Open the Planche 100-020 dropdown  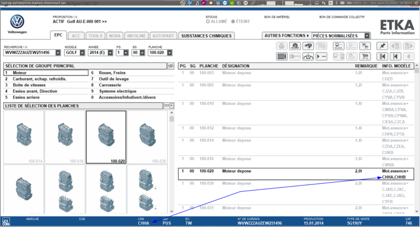click(170, 52)
